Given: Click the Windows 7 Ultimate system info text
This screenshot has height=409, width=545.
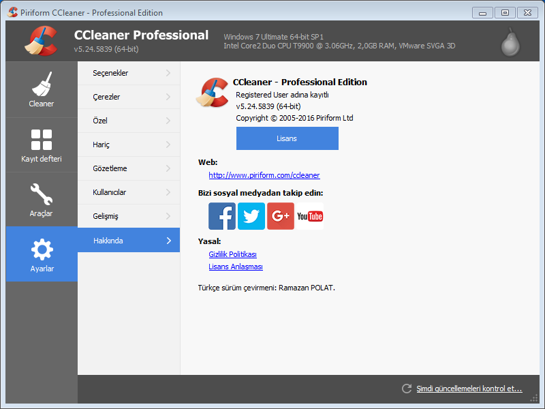Looking at the screenshot, I should [274, 37].
